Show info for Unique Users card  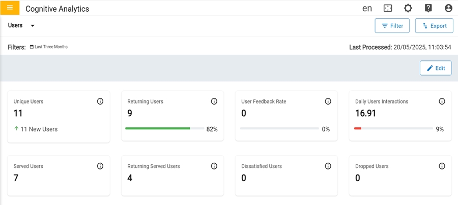coord(100,101)
